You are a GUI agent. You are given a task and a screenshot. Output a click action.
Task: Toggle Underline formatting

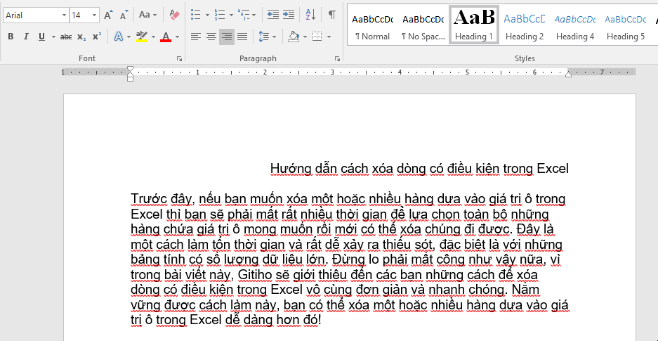pos(41,37)
